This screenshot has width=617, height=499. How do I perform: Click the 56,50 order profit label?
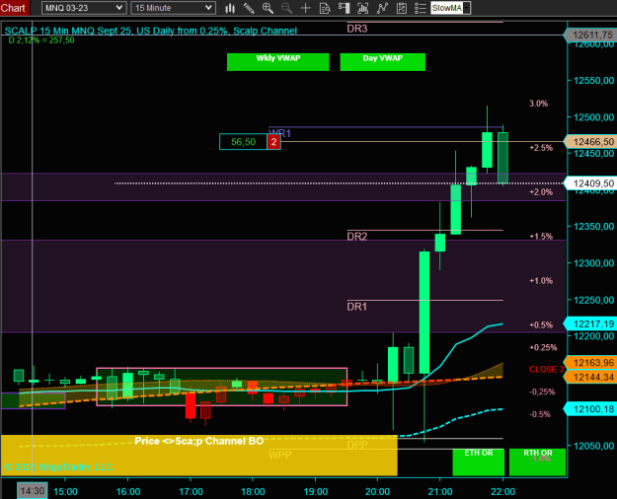(x=243, y=142)
